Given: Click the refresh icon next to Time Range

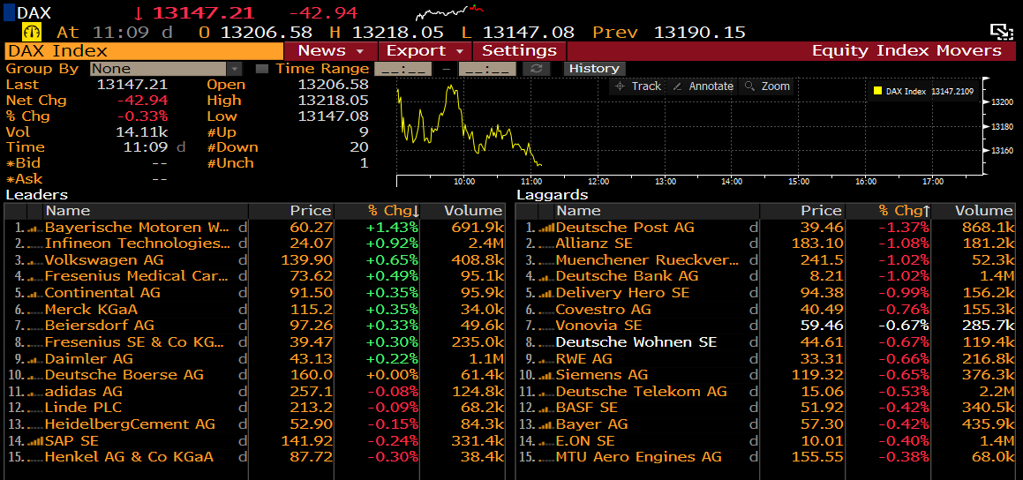Looking at the screenshot, I should click(x=536, y=69).
